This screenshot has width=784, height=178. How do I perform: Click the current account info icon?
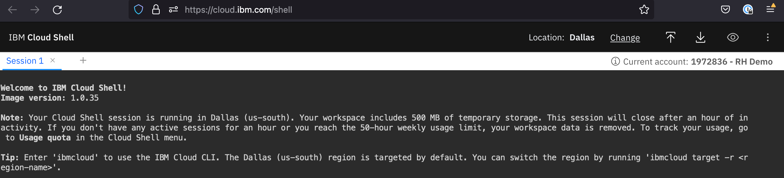(615, 61)
